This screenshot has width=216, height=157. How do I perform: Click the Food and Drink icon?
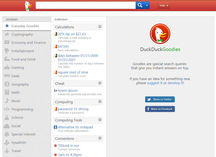(x=7, y=59)
